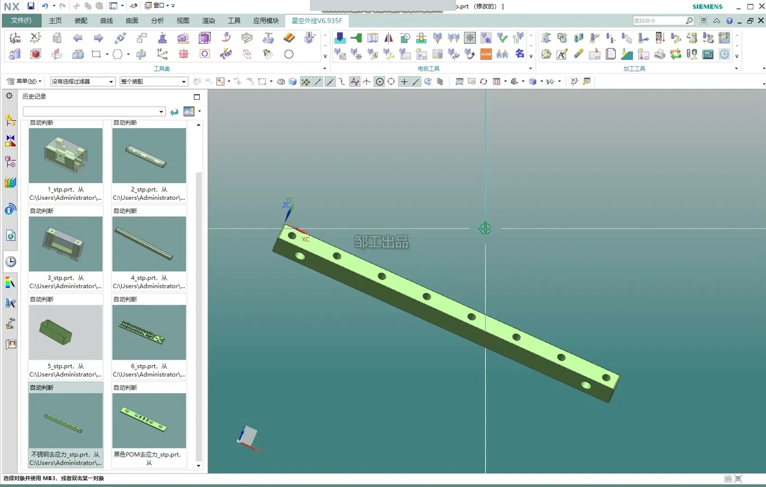Click the orange iCAM icon in electrode tools
The width and height of the screenshot is (766, 487).
pos(486,54)
